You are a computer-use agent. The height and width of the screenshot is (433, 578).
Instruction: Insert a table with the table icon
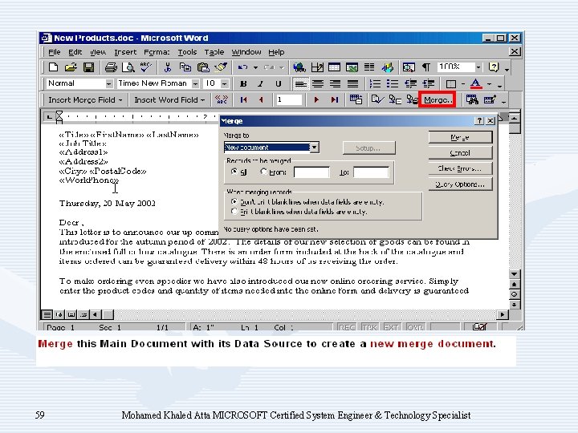click(334, 67)
